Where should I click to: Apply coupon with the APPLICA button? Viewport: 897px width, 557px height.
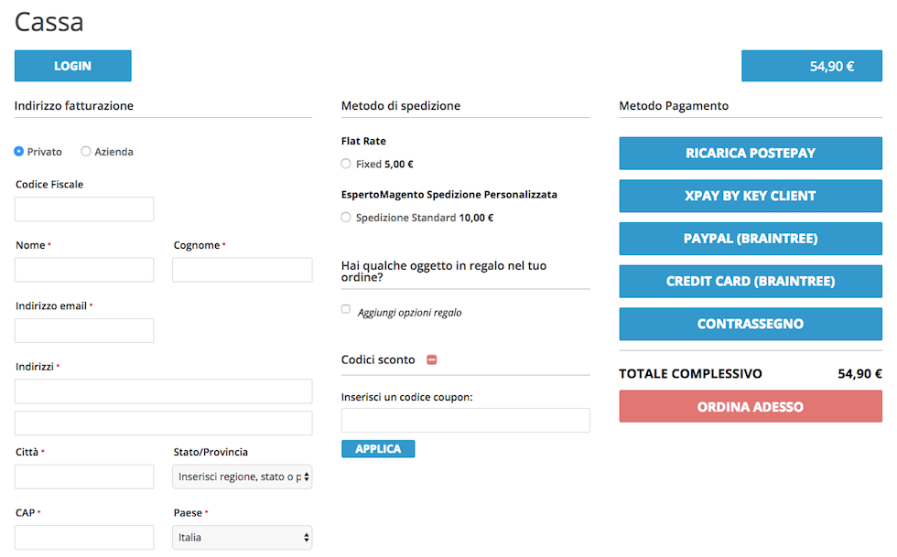tap(378, 449)
